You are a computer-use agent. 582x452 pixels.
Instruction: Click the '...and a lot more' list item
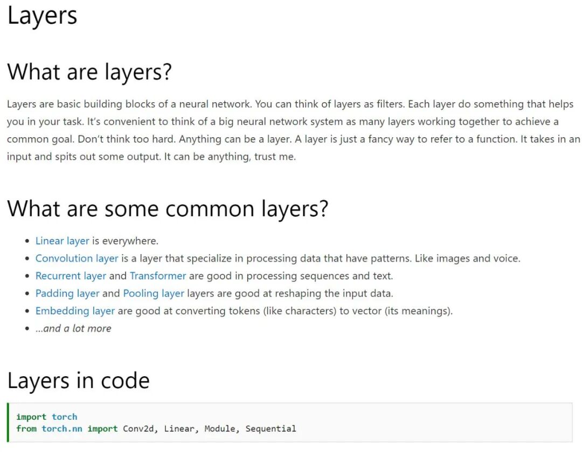point(73,329)
